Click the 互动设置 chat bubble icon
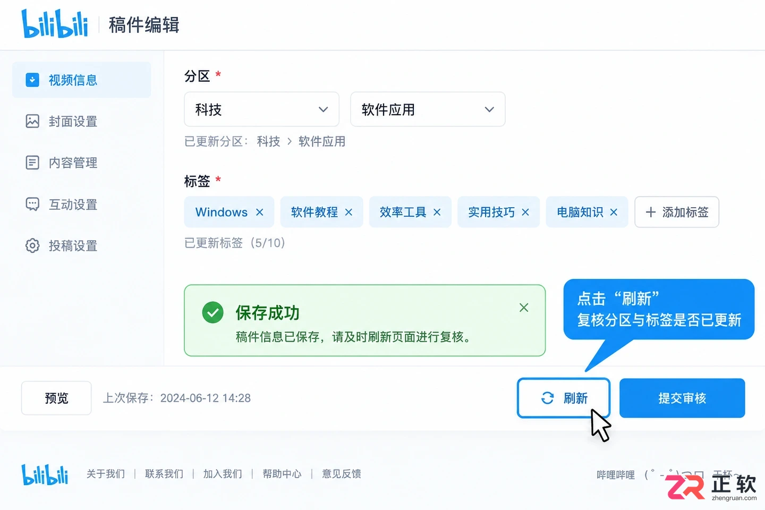 (32, 204)
